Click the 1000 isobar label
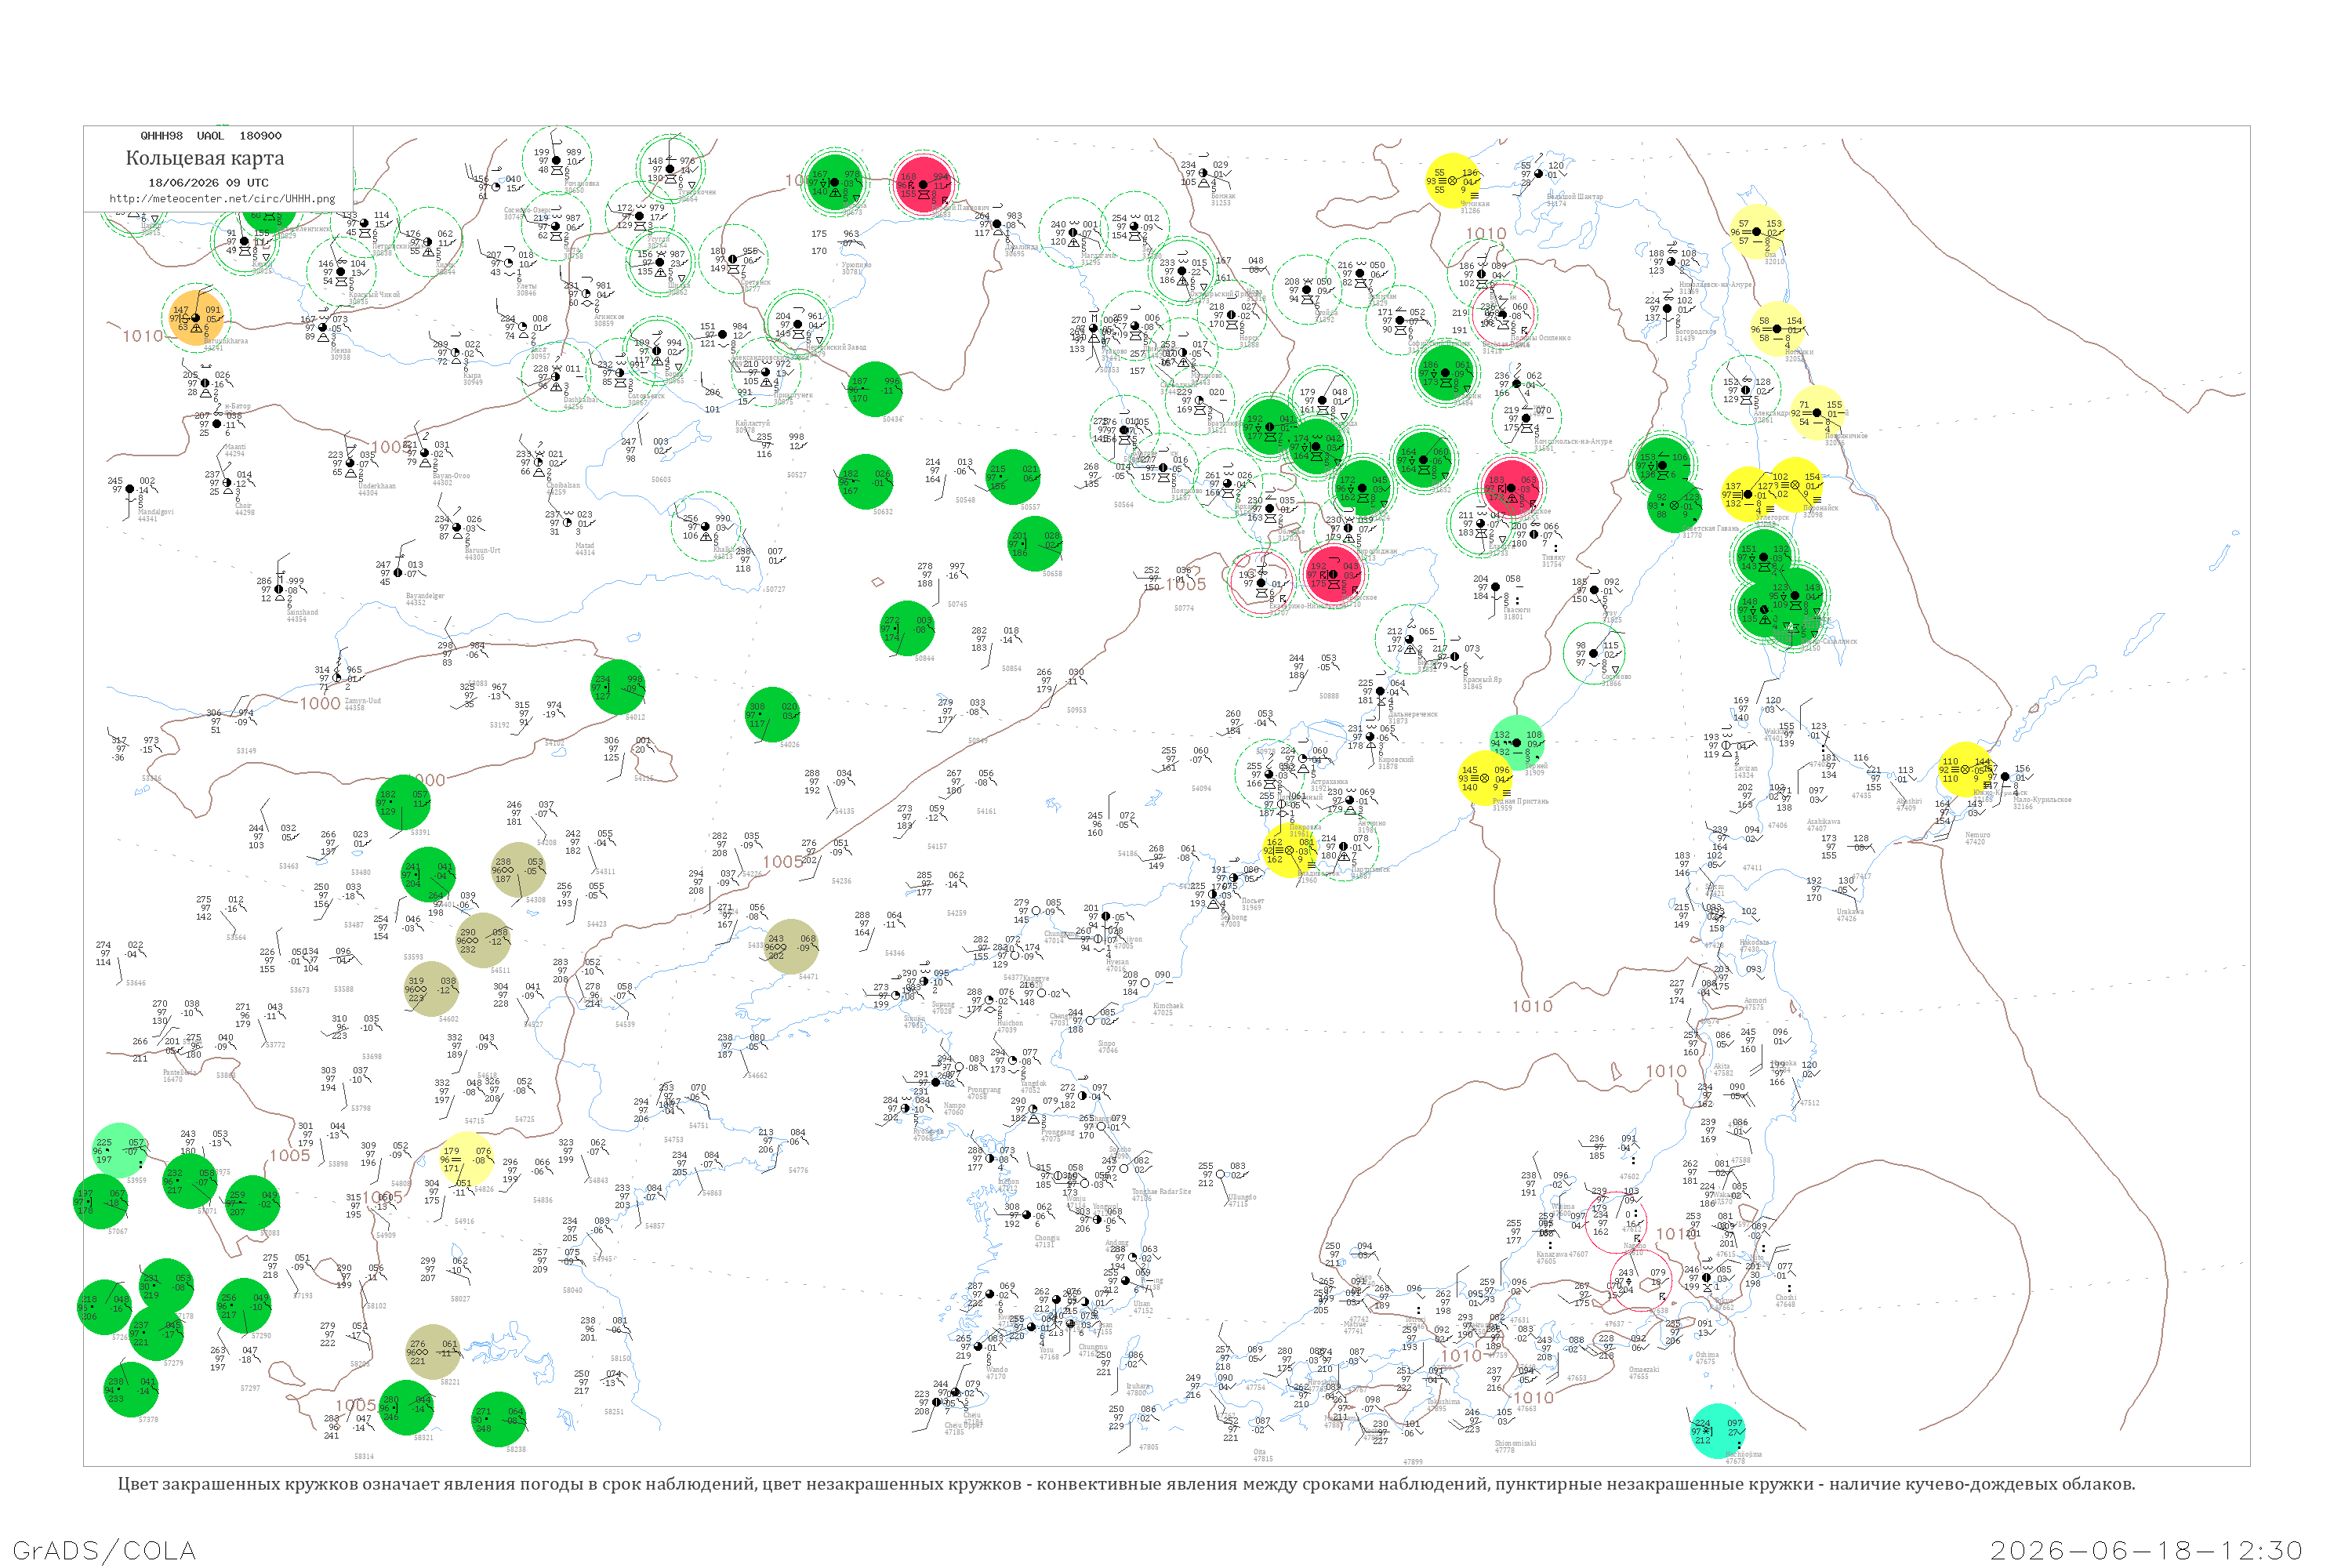 coord(320,704)
